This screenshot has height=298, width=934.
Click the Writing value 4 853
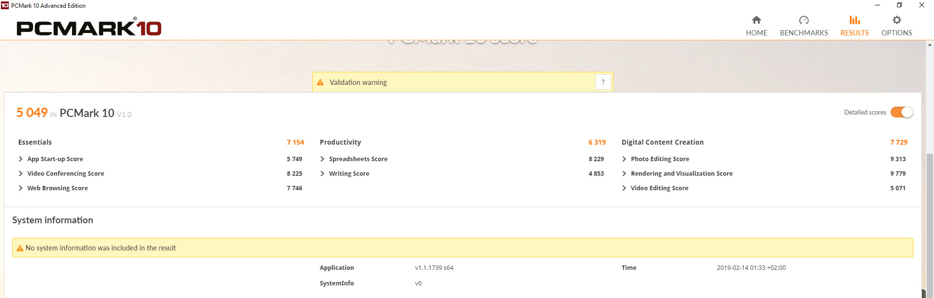(x=596, y=173)
